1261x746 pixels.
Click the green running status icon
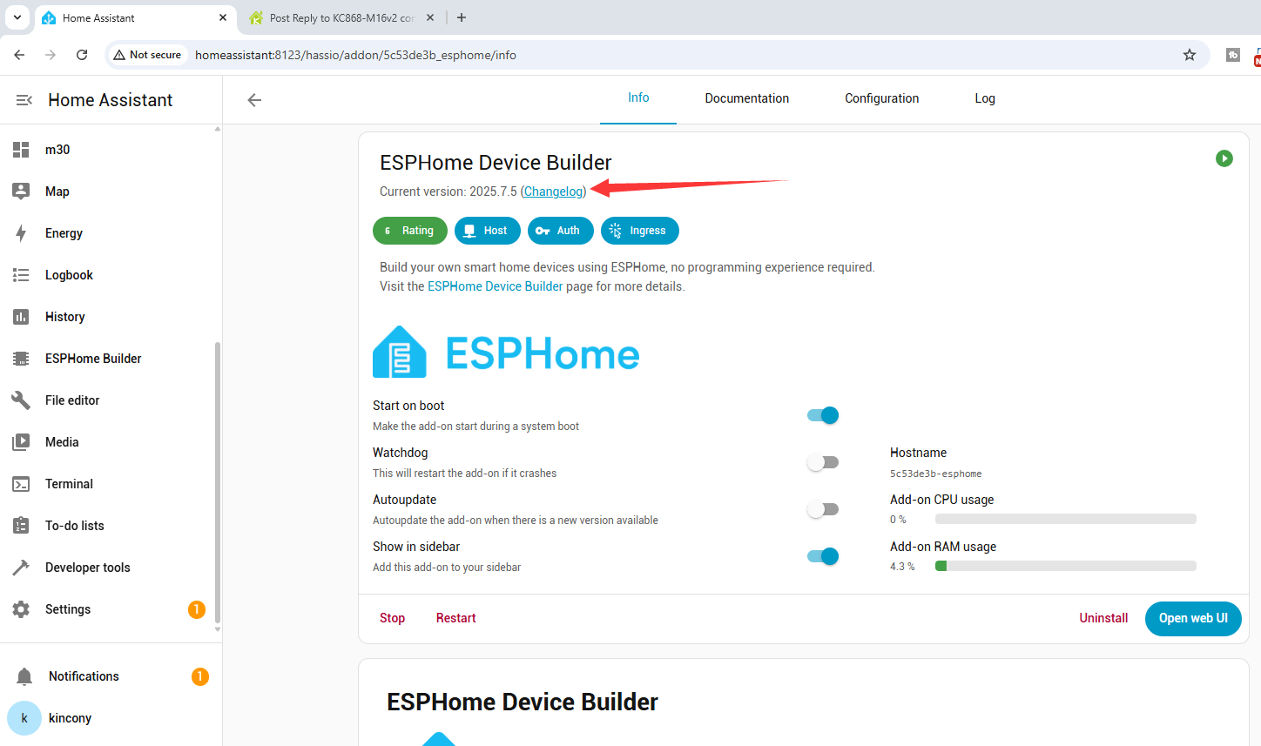(x=1224, y=158)
